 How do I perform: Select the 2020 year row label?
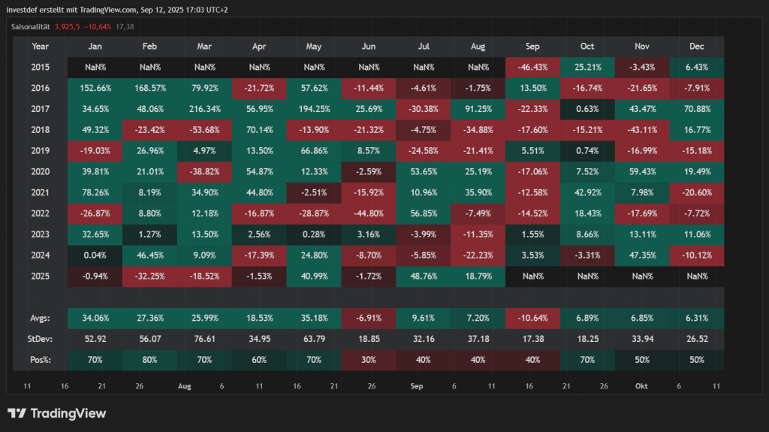41,171
